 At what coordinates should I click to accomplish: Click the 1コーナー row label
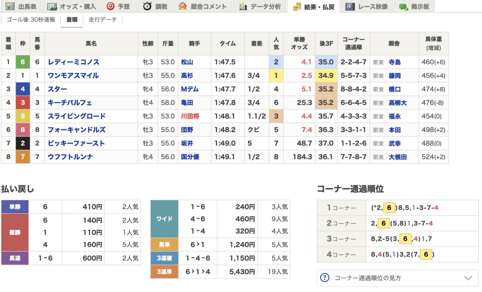[x=342, y=208]
